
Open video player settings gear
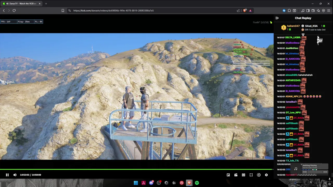266,175
